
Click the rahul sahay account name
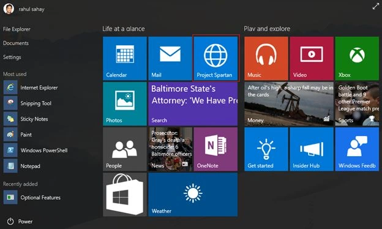coord(31,9)
